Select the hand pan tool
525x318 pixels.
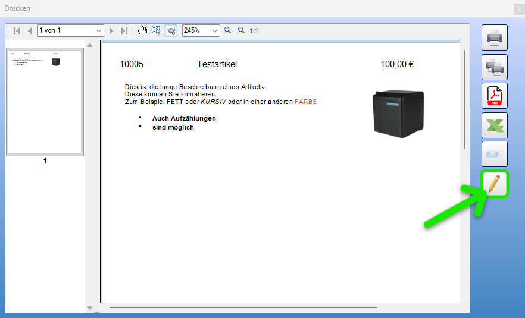(142, 30)
